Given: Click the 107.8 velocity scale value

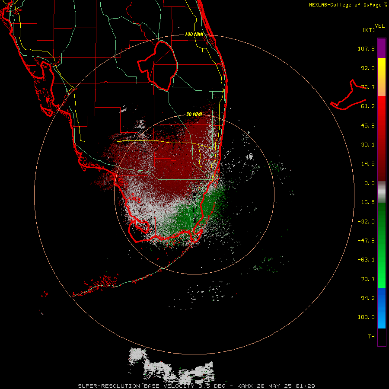Looking at the screenshot, I should (x=366, y=48).
